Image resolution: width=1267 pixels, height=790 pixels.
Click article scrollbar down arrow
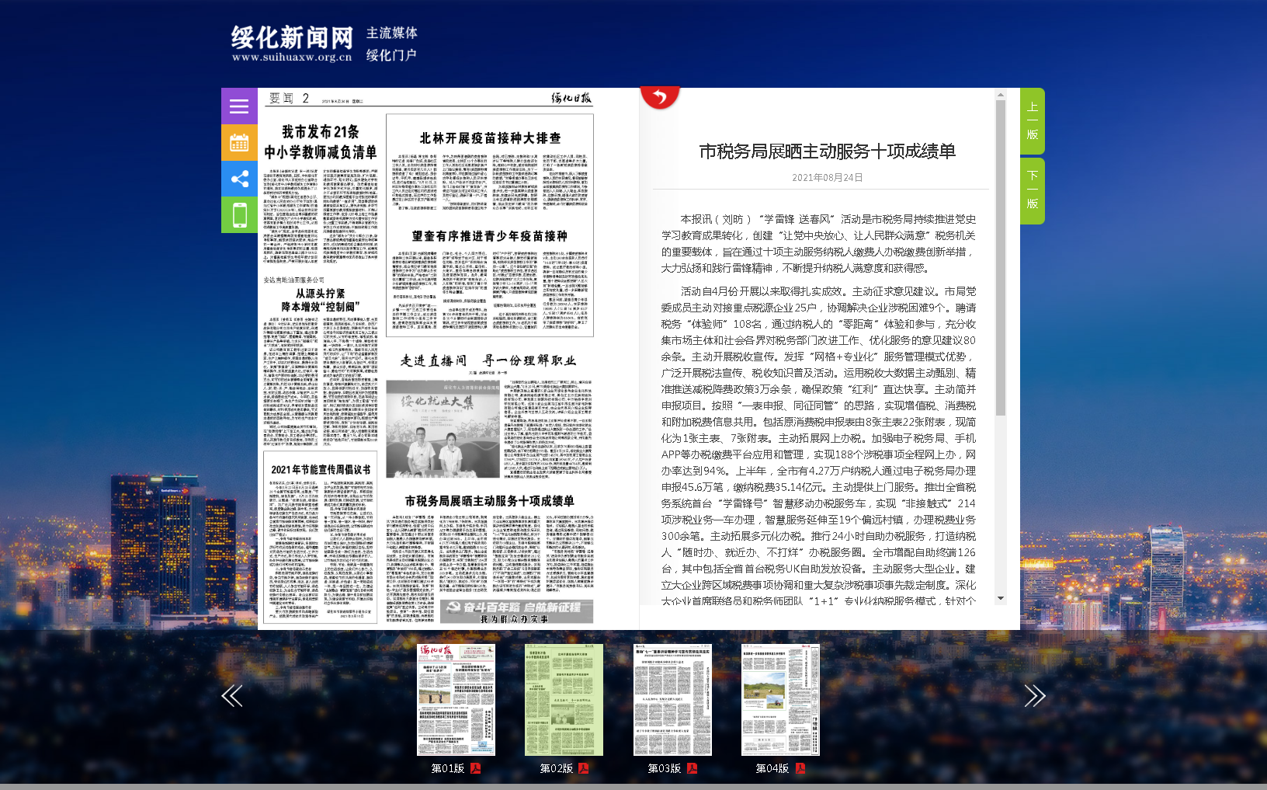(1001, 598)
